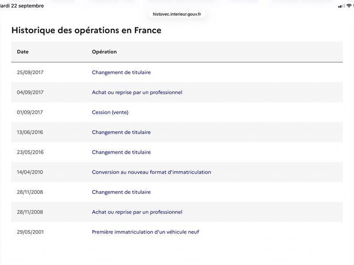Select the Opération column header
The height and width of the screenshot is (265, 354).
[x=104, y=52]
